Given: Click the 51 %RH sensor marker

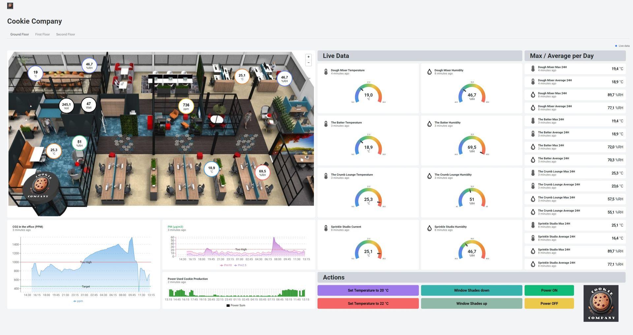Looking at the screenshot, I should [x=79, y=143].
